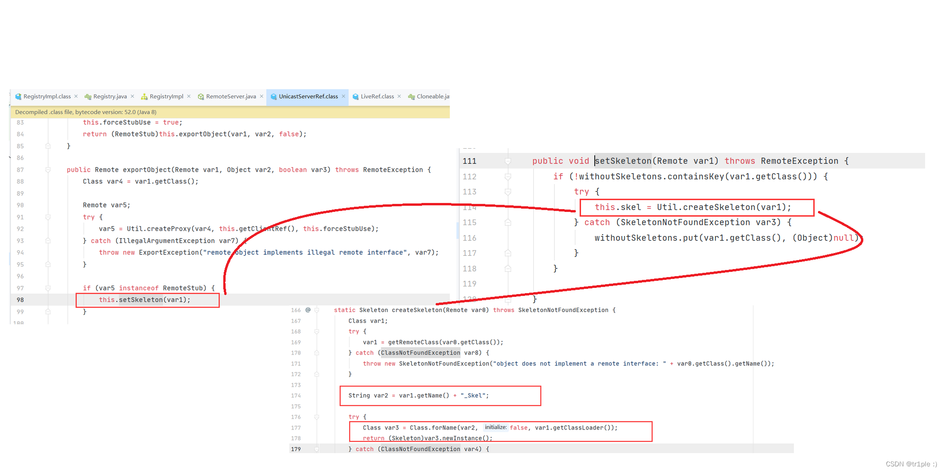
Task: Collapse the if block fold arrow at line 97
Action: 47,288
